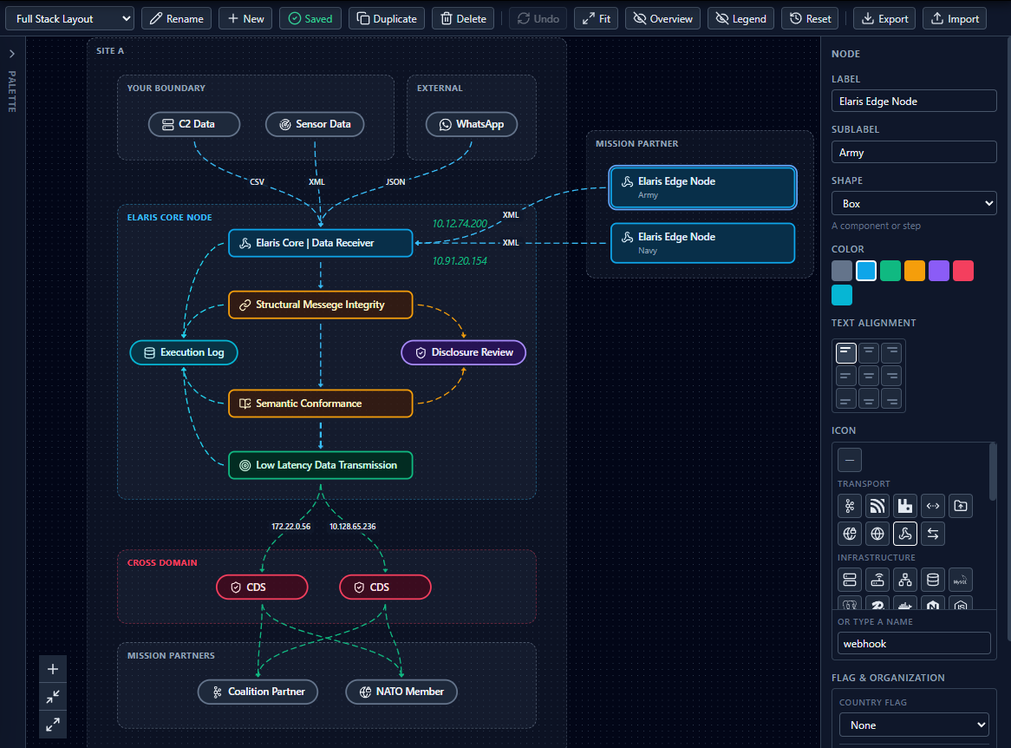Clear icon using the dash tile

click(849, 460)
